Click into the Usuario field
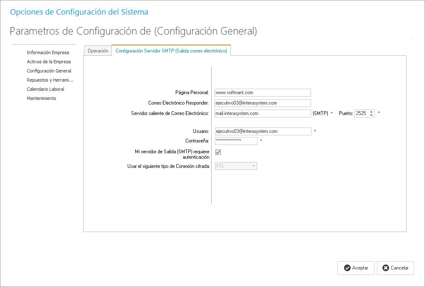The height and width of the screenshot is (287, 425). (263, 131)
